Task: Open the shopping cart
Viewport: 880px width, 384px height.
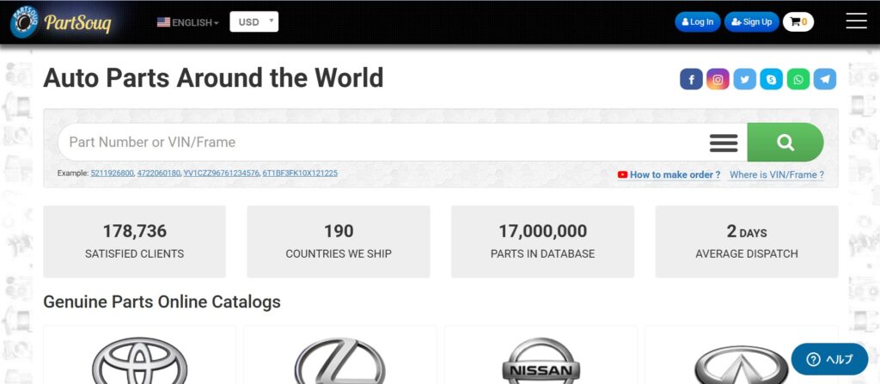Action: [797, 21]
